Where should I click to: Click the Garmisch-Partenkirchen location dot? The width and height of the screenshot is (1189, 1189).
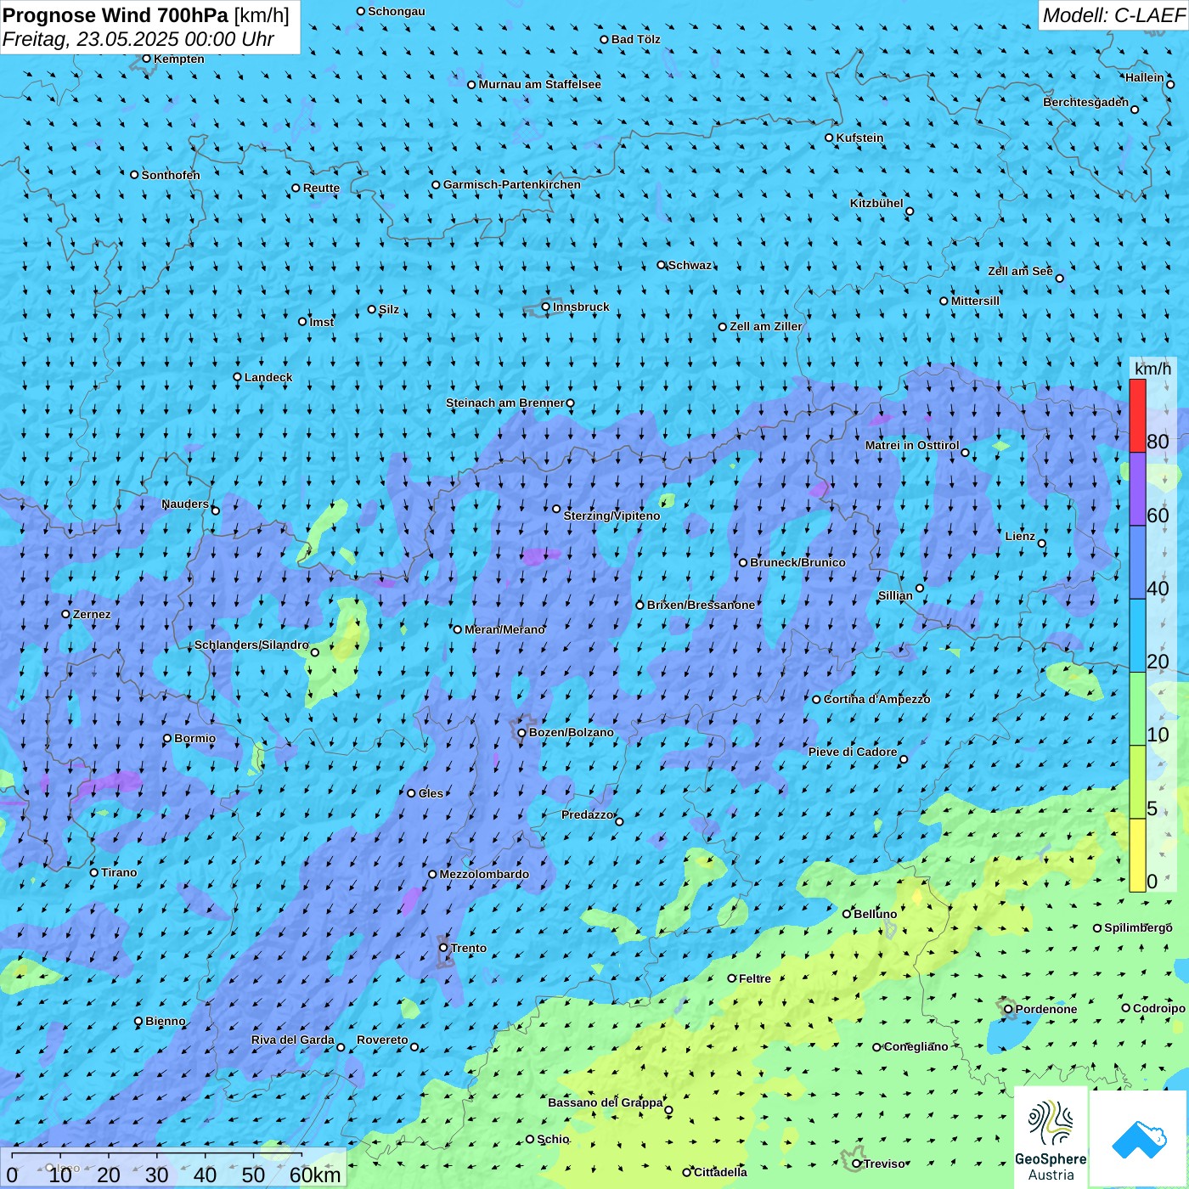click(436, 184)
